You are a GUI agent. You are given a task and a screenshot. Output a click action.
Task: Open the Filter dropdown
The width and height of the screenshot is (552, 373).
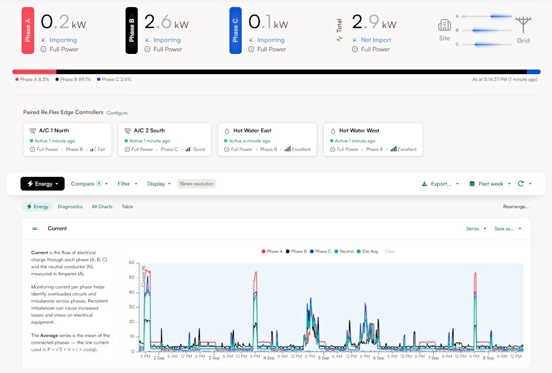point(127,183)
